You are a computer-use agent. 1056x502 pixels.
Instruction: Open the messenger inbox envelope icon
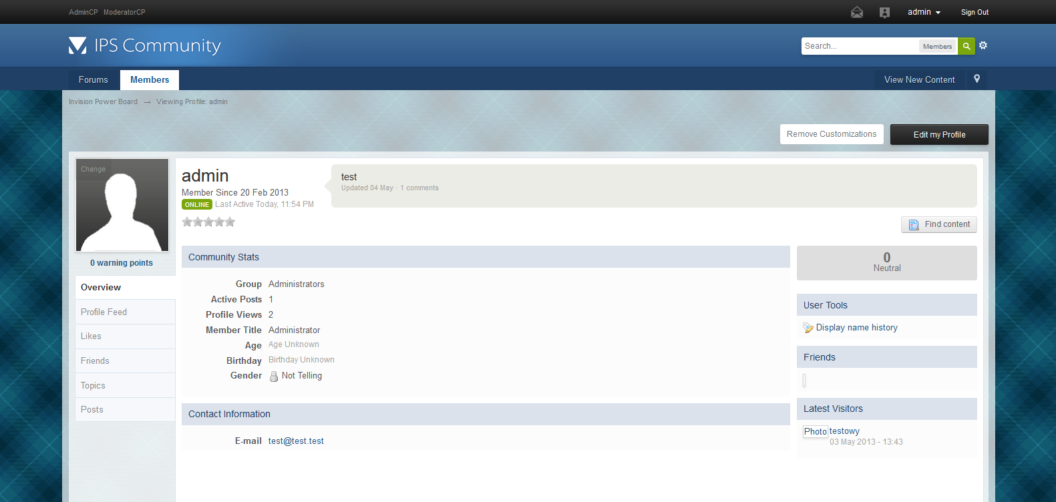point(857,13)
